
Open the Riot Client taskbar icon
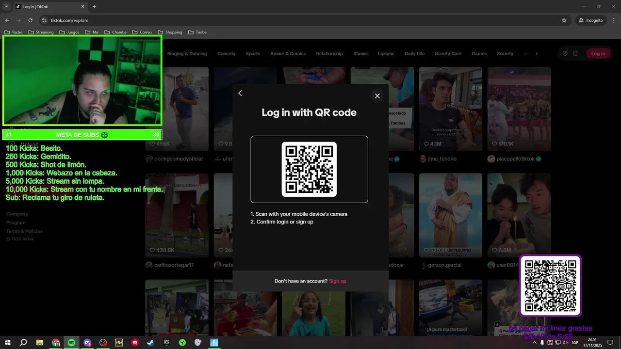tap(135, 343)
